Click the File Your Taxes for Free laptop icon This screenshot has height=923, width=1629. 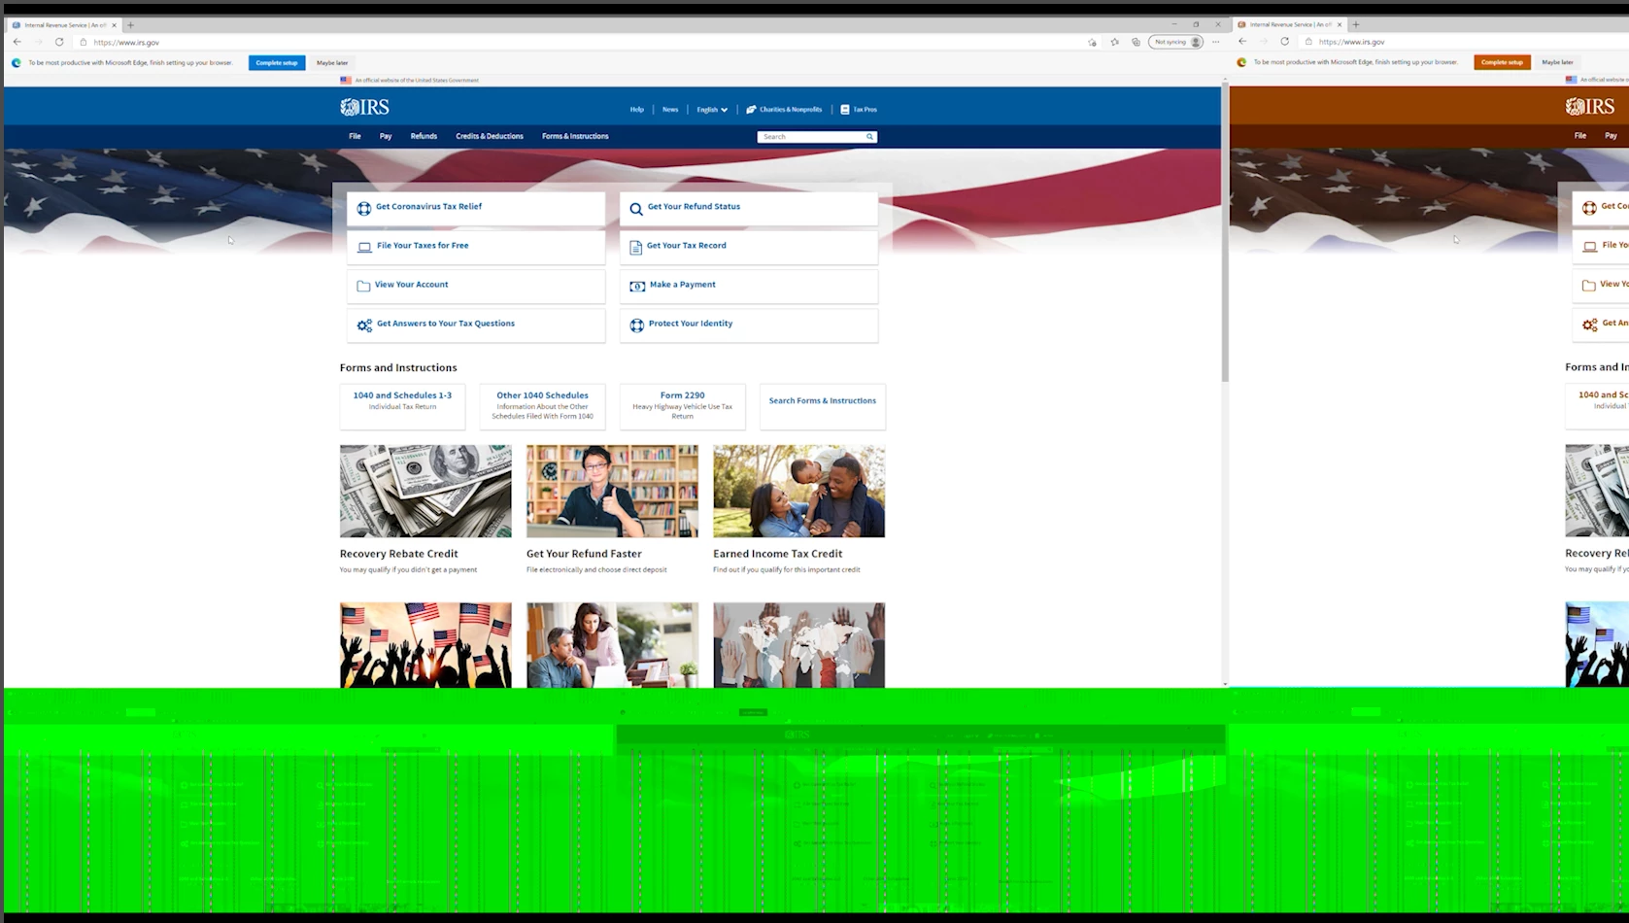(364, 247)
